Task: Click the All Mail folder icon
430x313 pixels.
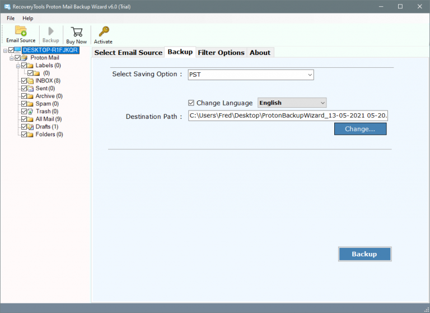Action: pyautogui.click(x=30, y=119)
